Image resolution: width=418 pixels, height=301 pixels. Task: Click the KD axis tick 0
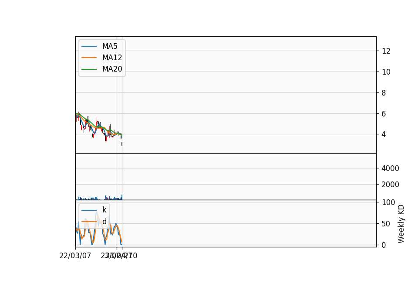point(384,245)
